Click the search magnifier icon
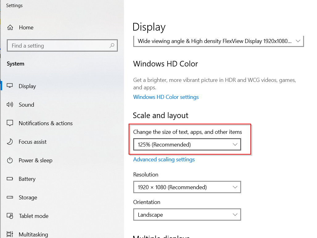The width and height of the screenshot is (317, 238). 112,45
